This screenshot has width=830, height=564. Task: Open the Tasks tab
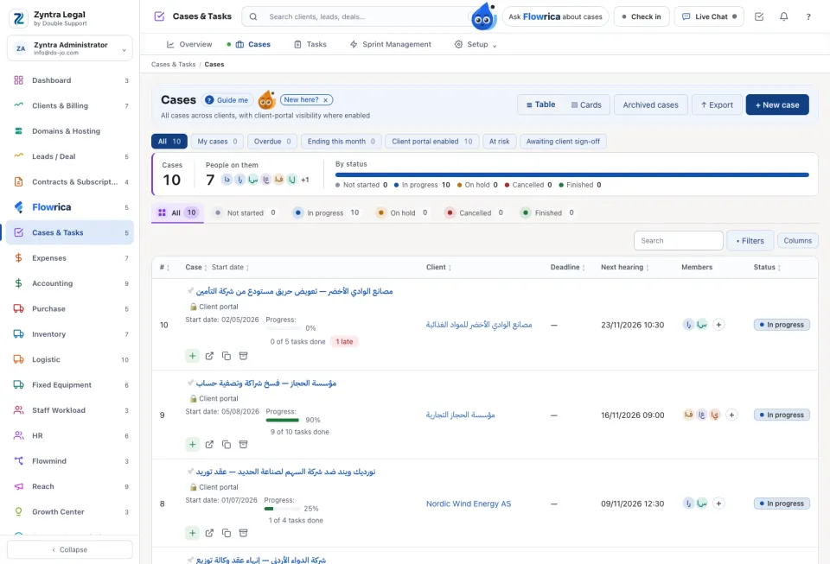pyautogui.click(x=310, y=44)
